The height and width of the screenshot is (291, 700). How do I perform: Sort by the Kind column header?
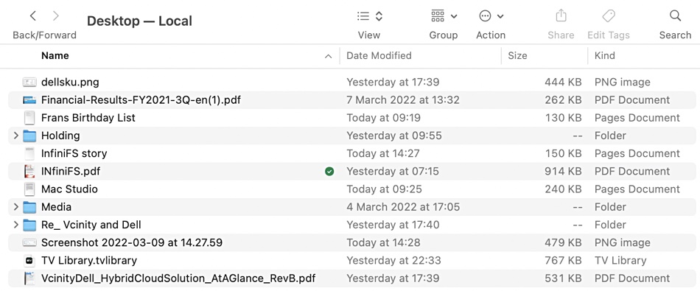tap(604, 56)
